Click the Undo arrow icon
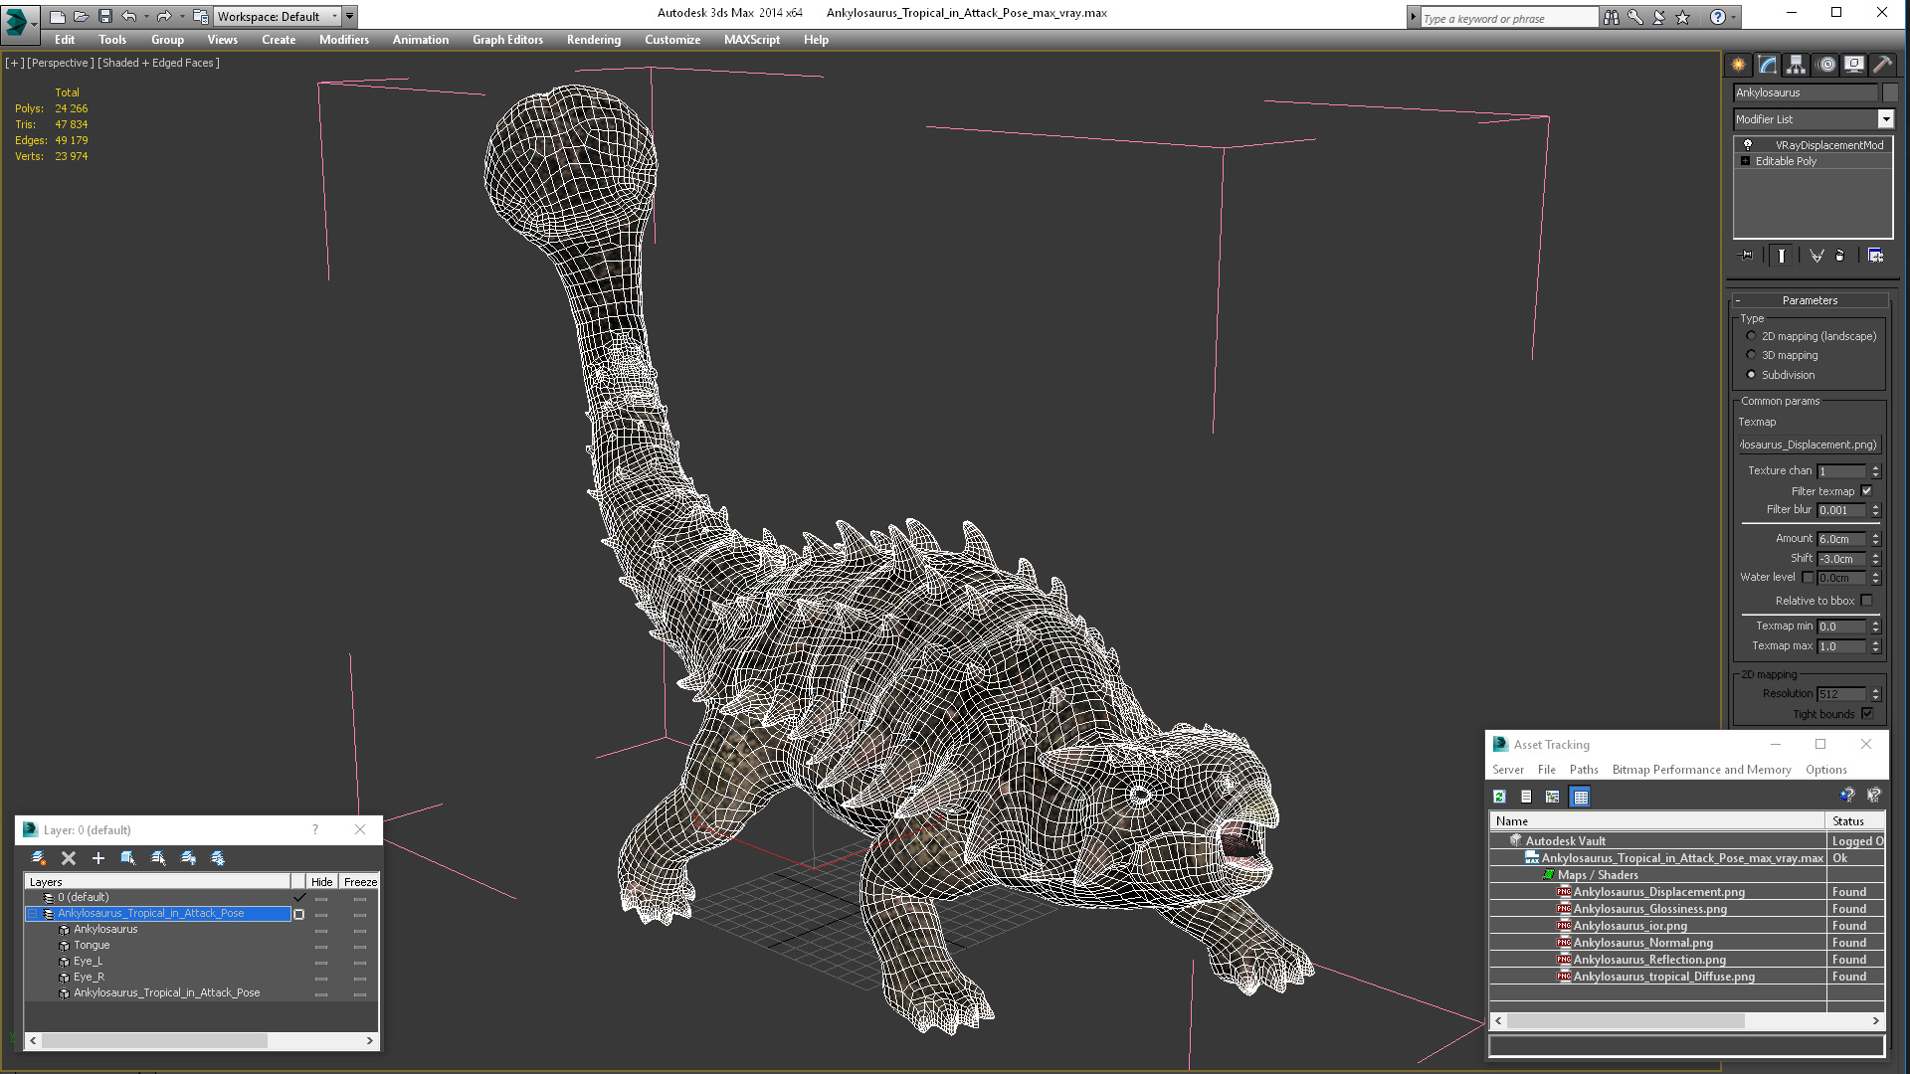This screenshot has height=1074, width=1910. pyautogui.click(x=128, y=16)
